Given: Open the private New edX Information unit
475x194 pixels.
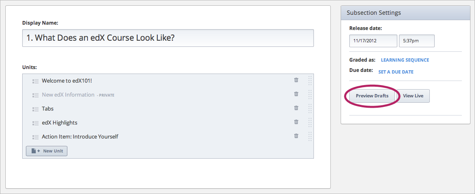Looking at the screenshot, I should 68,95.
